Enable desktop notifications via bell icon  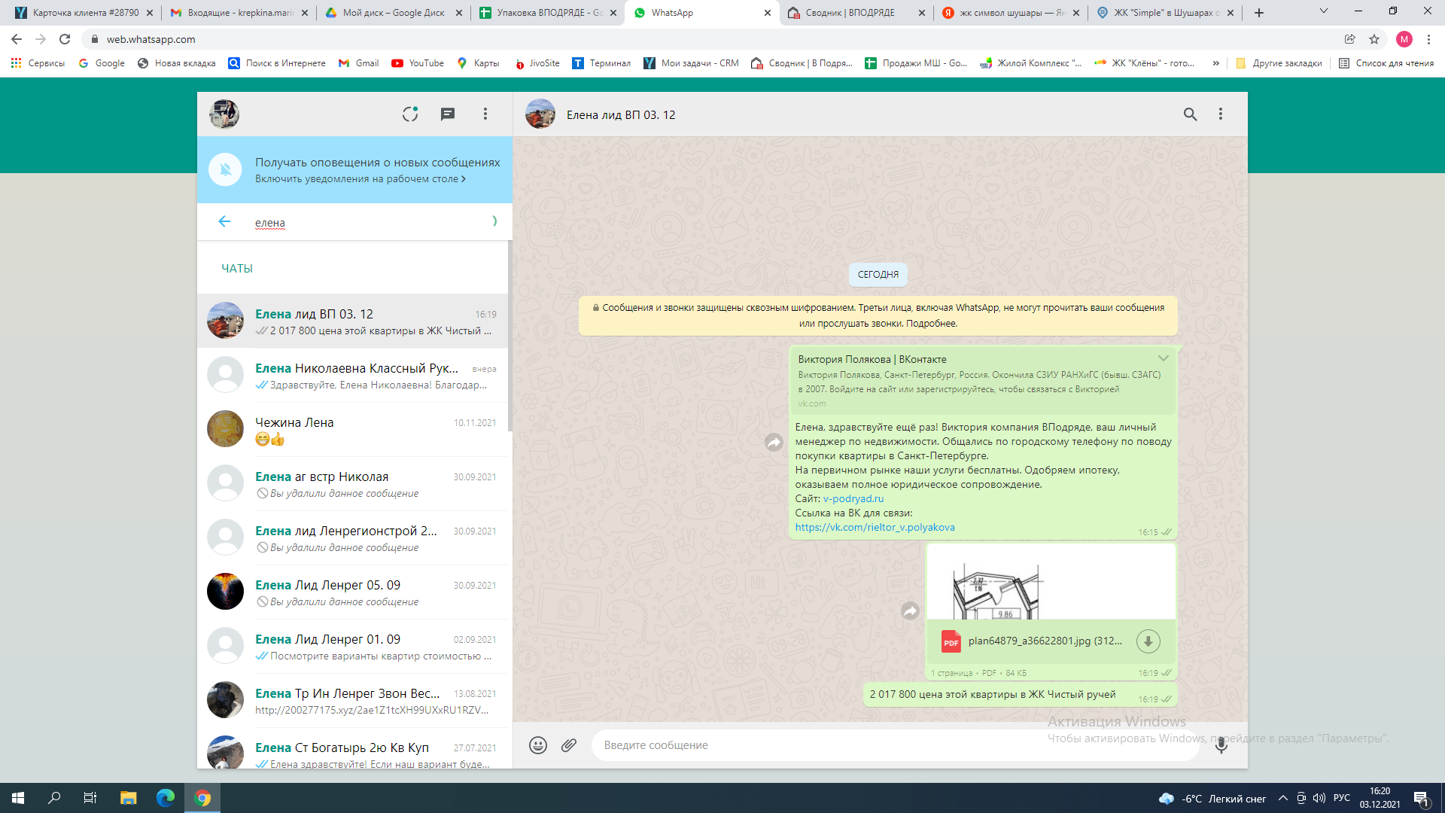225,169
